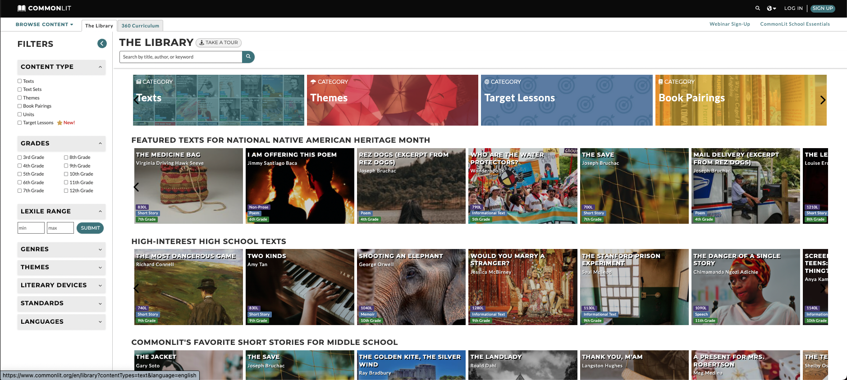Open the Browse Content dropdown menu
The width and height of the screenshot is (847, 380).
(44, 25)
